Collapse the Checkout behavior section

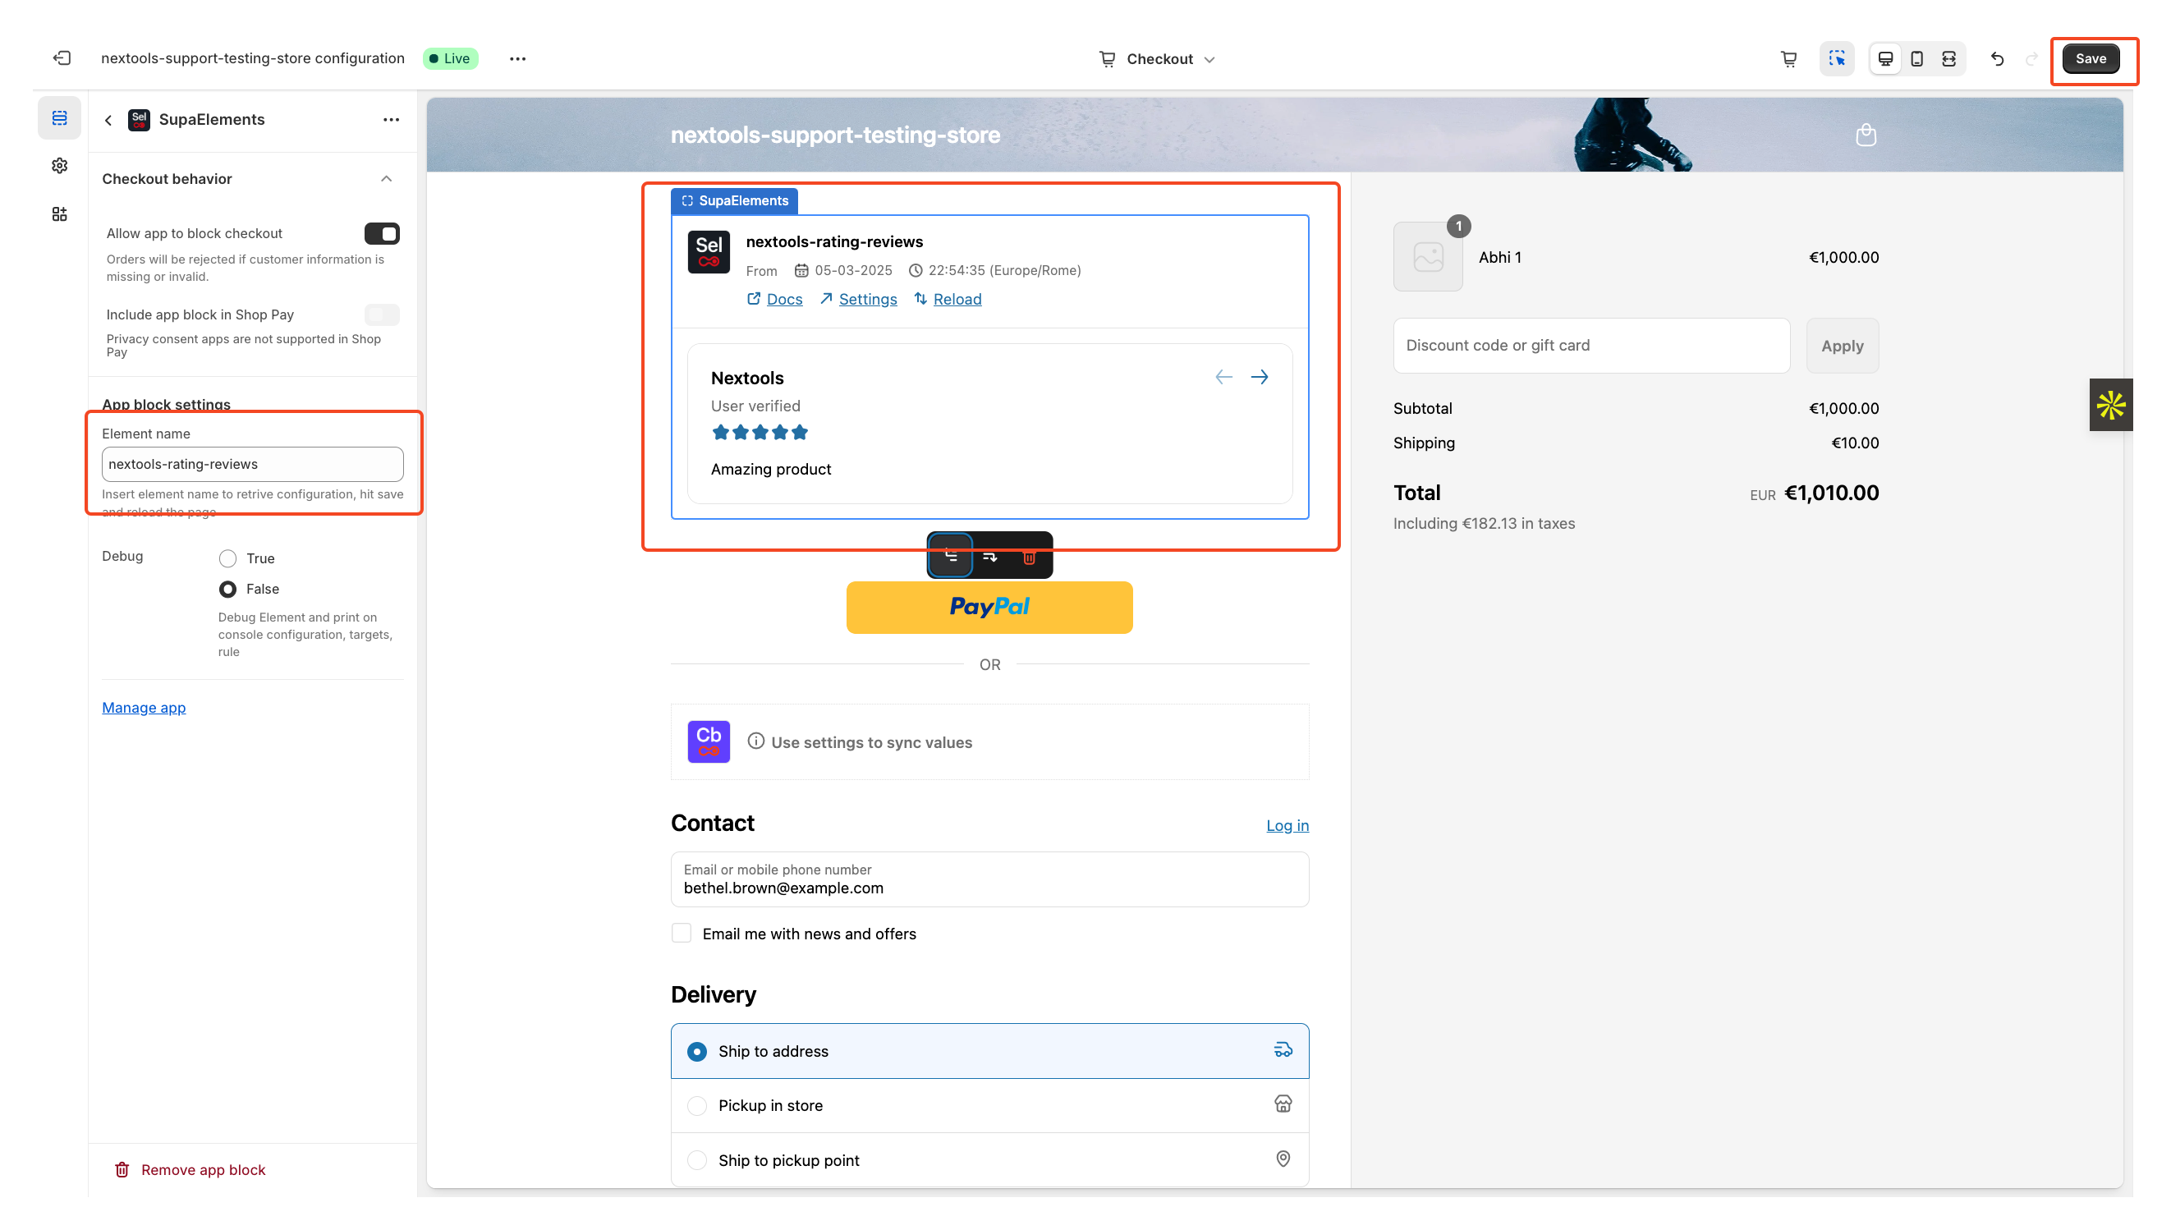(x=386, y=179)
